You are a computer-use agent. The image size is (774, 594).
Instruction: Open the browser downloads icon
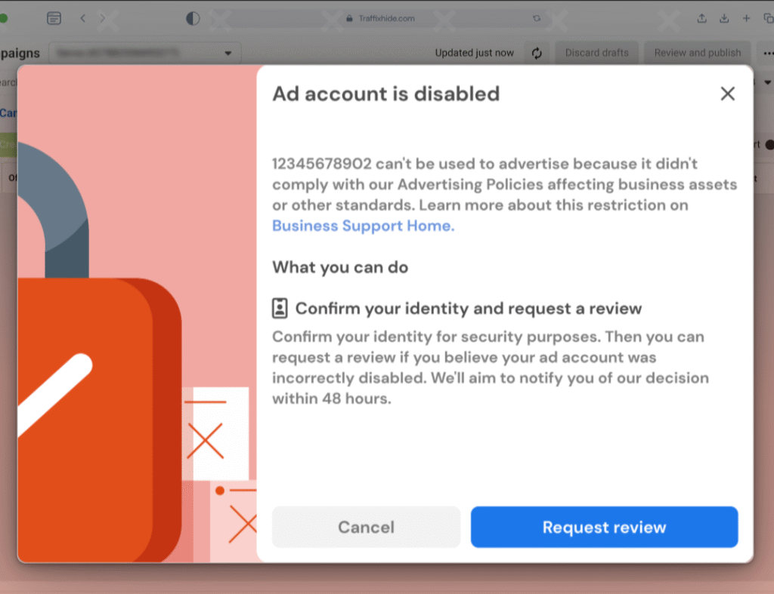pos(723,18)
